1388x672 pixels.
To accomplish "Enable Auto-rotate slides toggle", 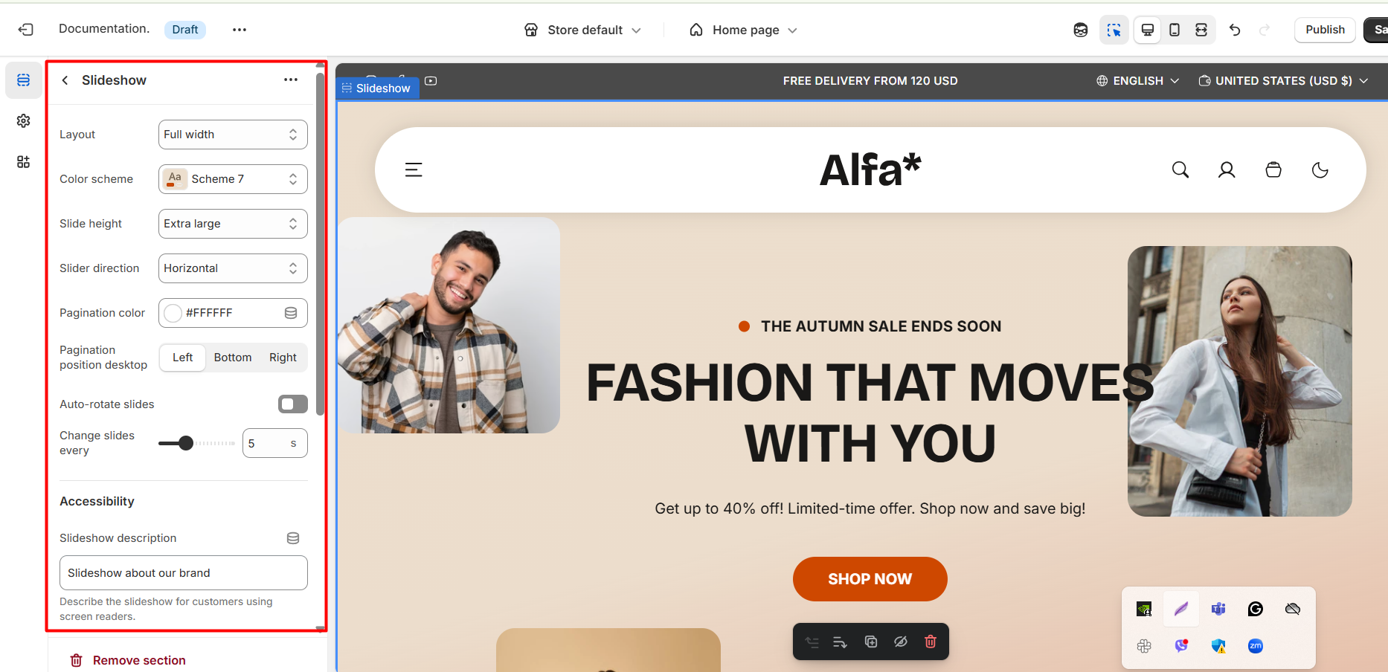I will point(293,404).
